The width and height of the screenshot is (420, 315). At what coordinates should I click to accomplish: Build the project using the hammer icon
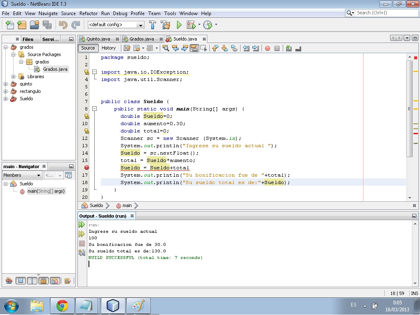[152, 25]
